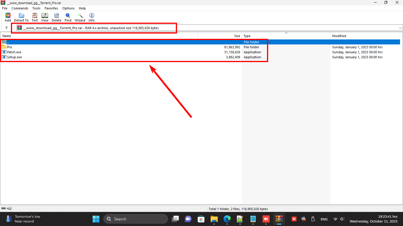Open the network Wi-Fi tray icon
The image size is (403, 226).
[335, 219]
